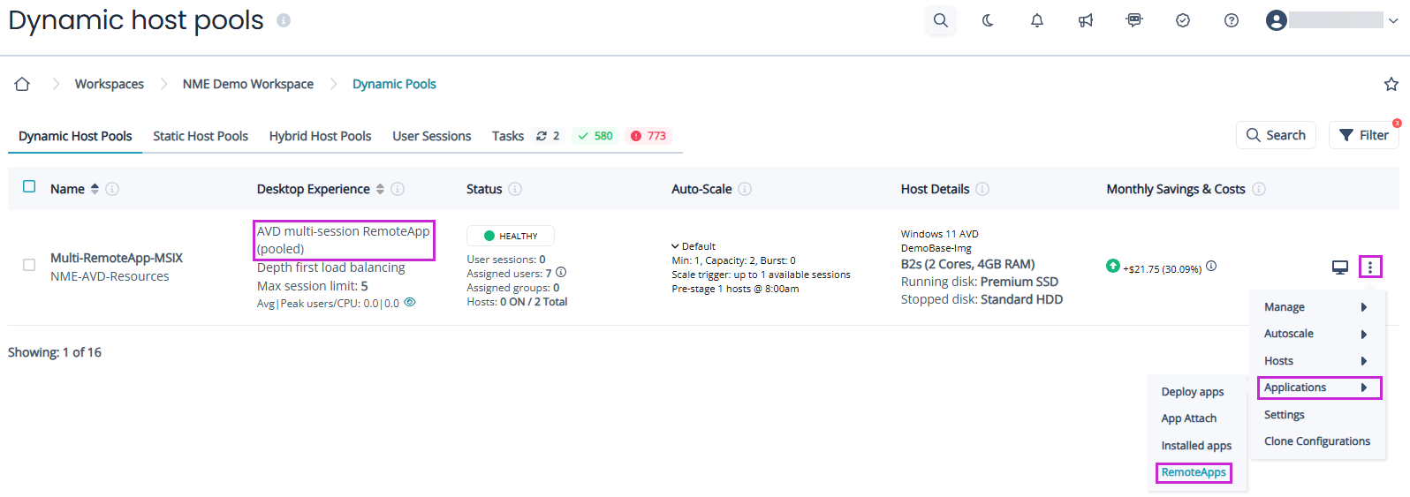Click the desktop monitor icon in row
Viewport: 1410px width, 497px height.
pyautogui.click(x=1339, y=267)
